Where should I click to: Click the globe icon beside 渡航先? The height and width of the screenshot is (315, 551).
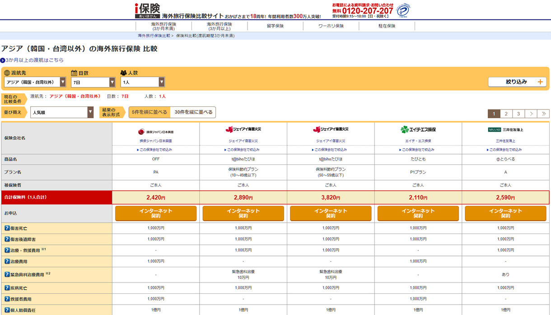pyautogui.click(x=7, y=73)
